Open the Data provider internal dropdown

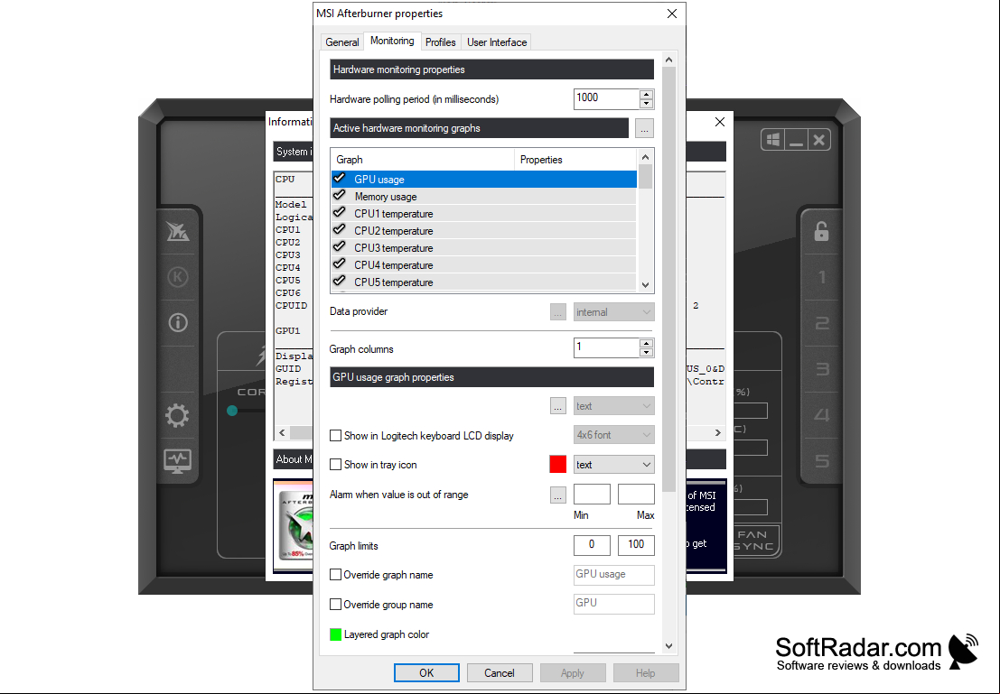613,312
